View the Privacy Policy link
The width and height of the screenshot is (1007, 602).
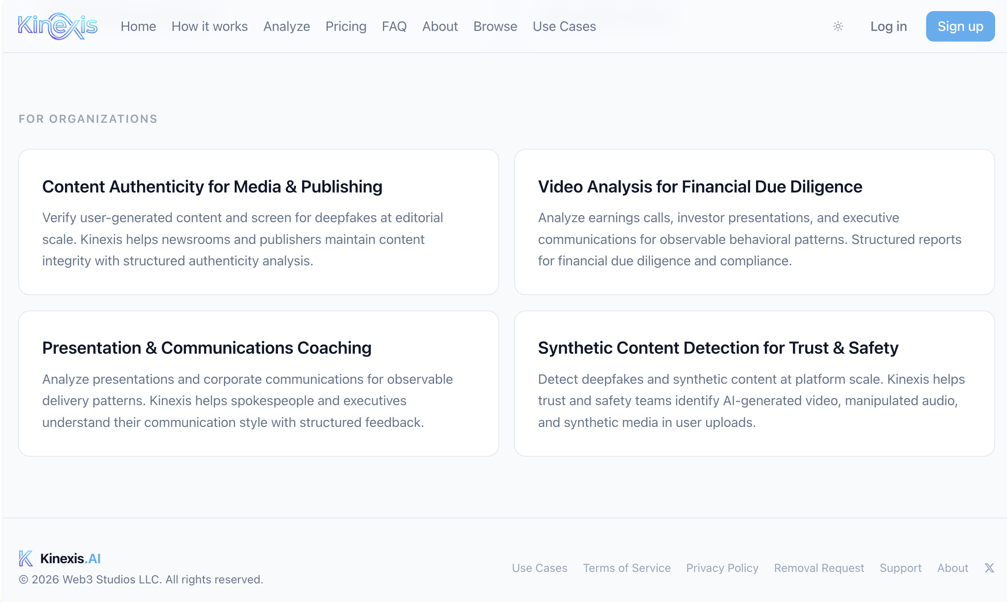[x=722, y=568]
